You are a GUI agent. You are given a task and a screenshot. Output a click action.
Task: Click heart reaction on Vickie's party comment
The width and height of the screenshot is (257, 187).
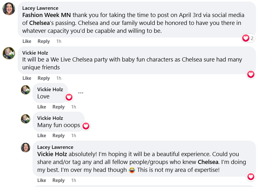(x=251, y=74)
